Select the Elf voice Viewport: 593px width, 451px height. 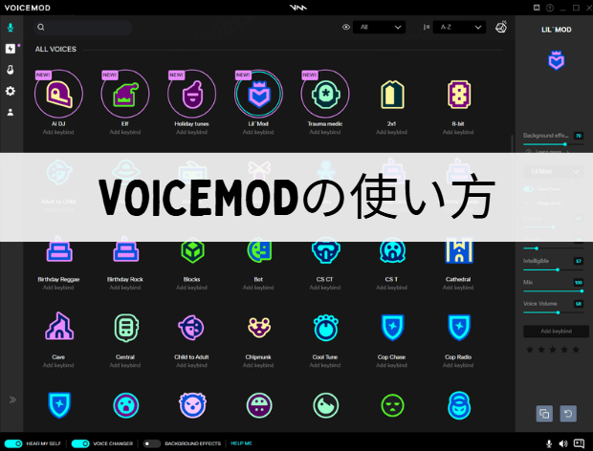[125, 94]
